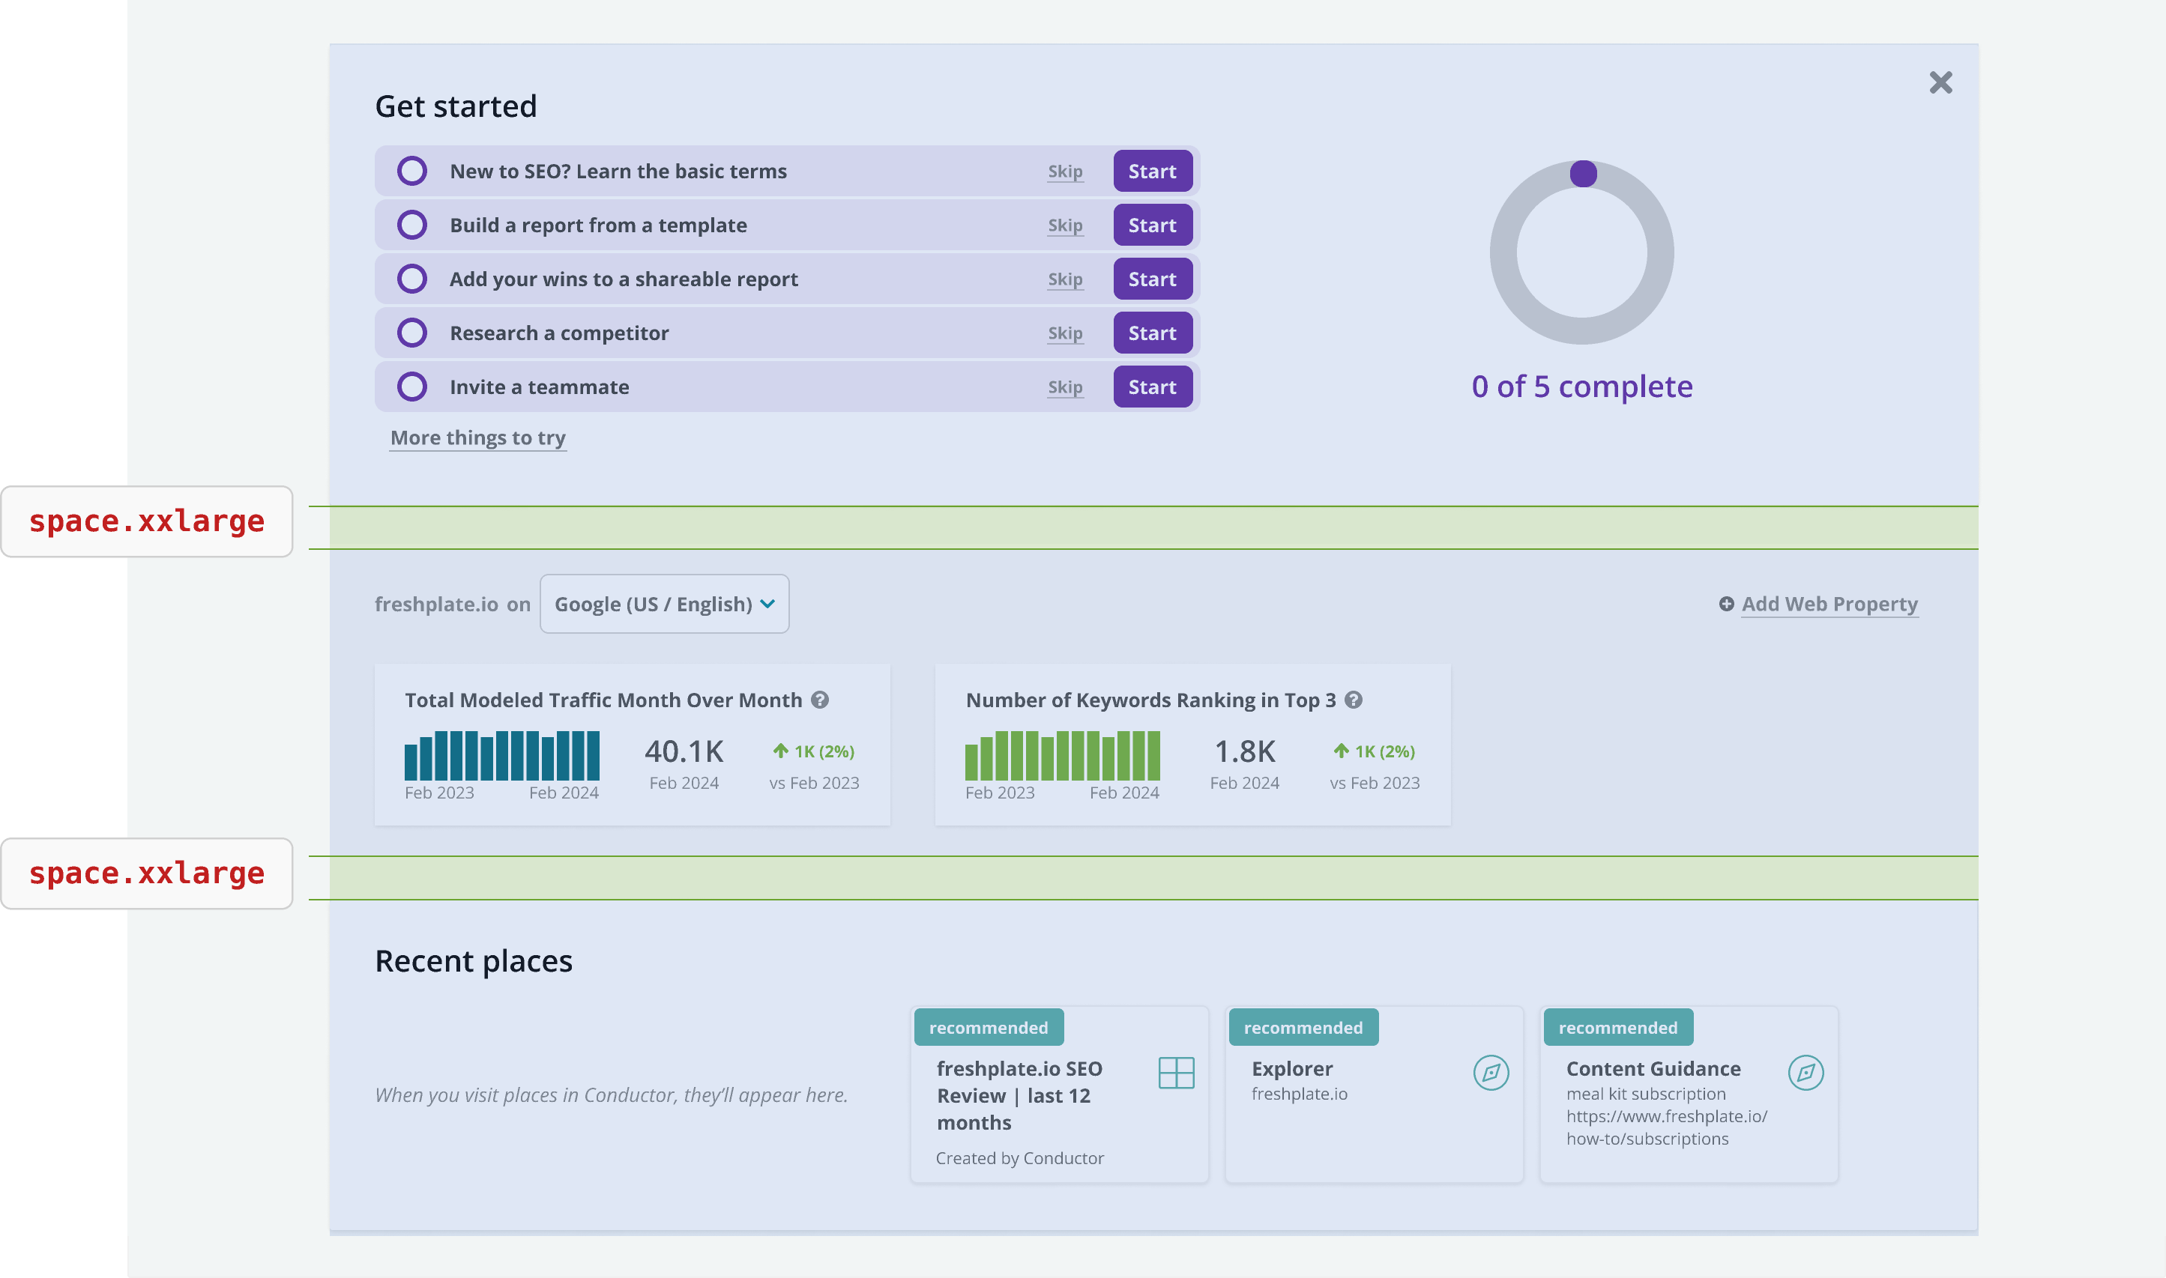Open freshplate.io SEO Review recommended card
Image resolution: width=2166 pixels, height=1278 pixels.
click(x=1060, y=1094)
